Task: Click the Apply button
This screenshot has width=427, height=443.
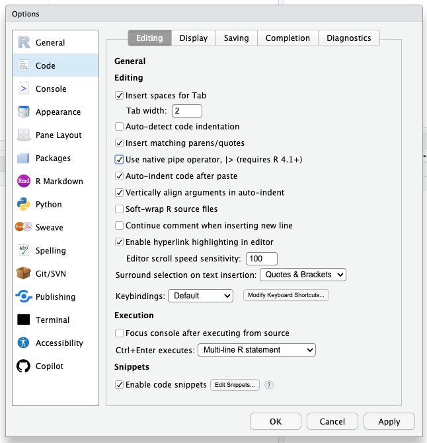Action: pos(389,421)
